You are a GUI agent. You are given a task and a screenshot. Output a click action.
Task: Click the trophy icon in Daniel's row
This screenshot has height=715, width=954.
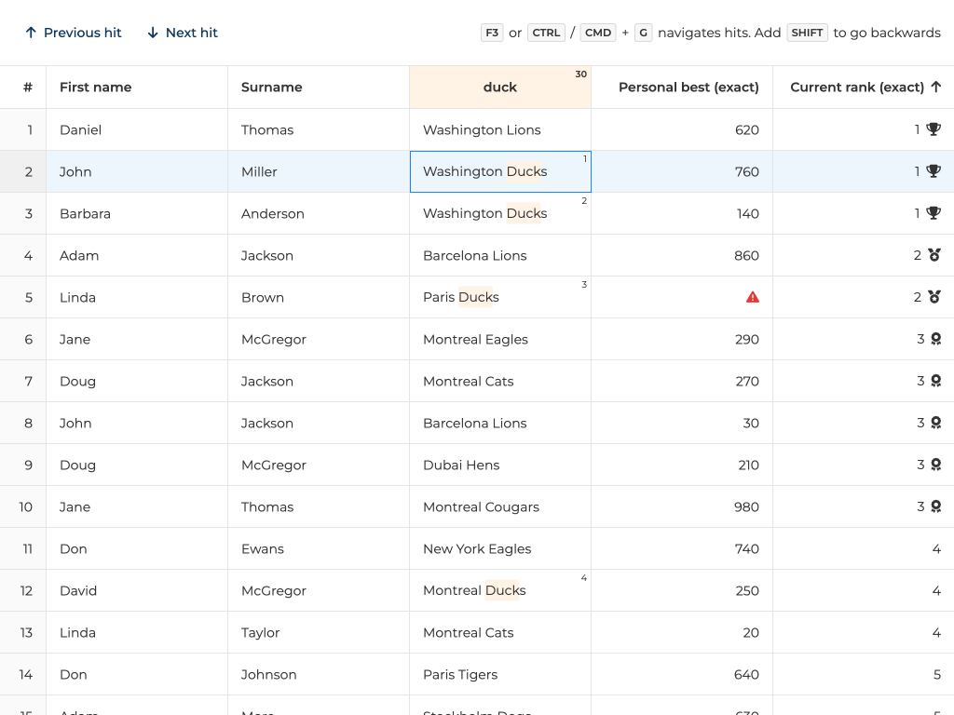click(x=934, y=129)
